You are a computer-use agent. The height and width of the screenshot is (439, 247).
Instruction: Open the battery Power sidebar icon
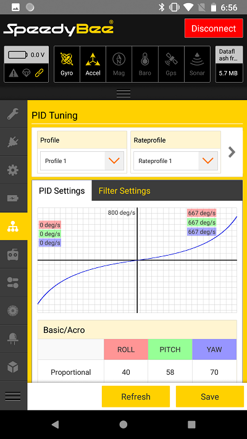(x=13, y=198)
